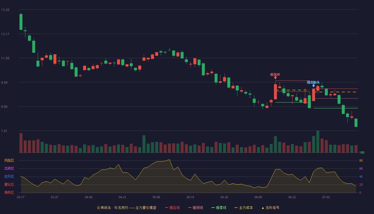Select the 07-02 date on the time axis
The height and width of the screenshot is (214, 374).
pyautogui.click(x=326, y=197)
